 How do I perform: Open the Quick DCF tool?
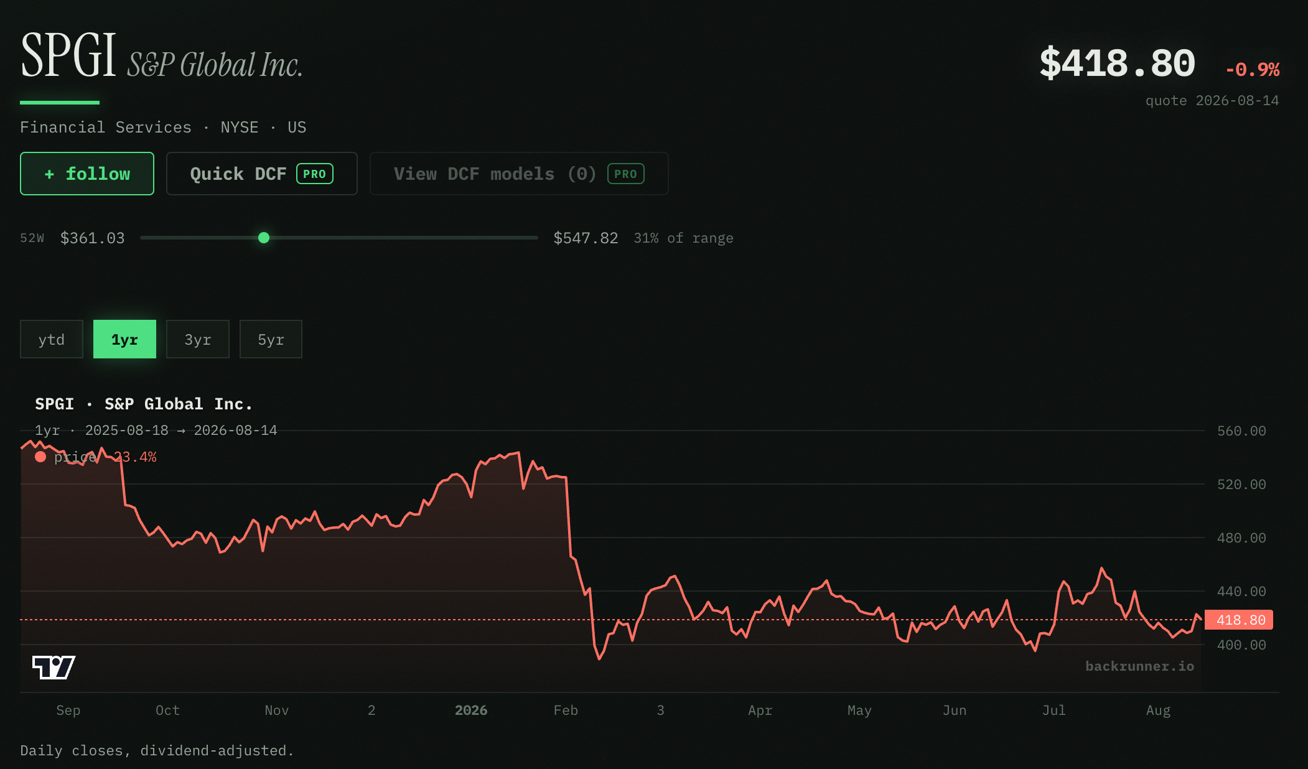coord(262,174)
